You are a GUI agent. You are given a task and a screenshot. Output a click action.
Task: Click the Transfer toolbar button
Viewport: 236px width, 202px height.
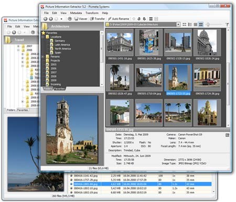(98, 19)
